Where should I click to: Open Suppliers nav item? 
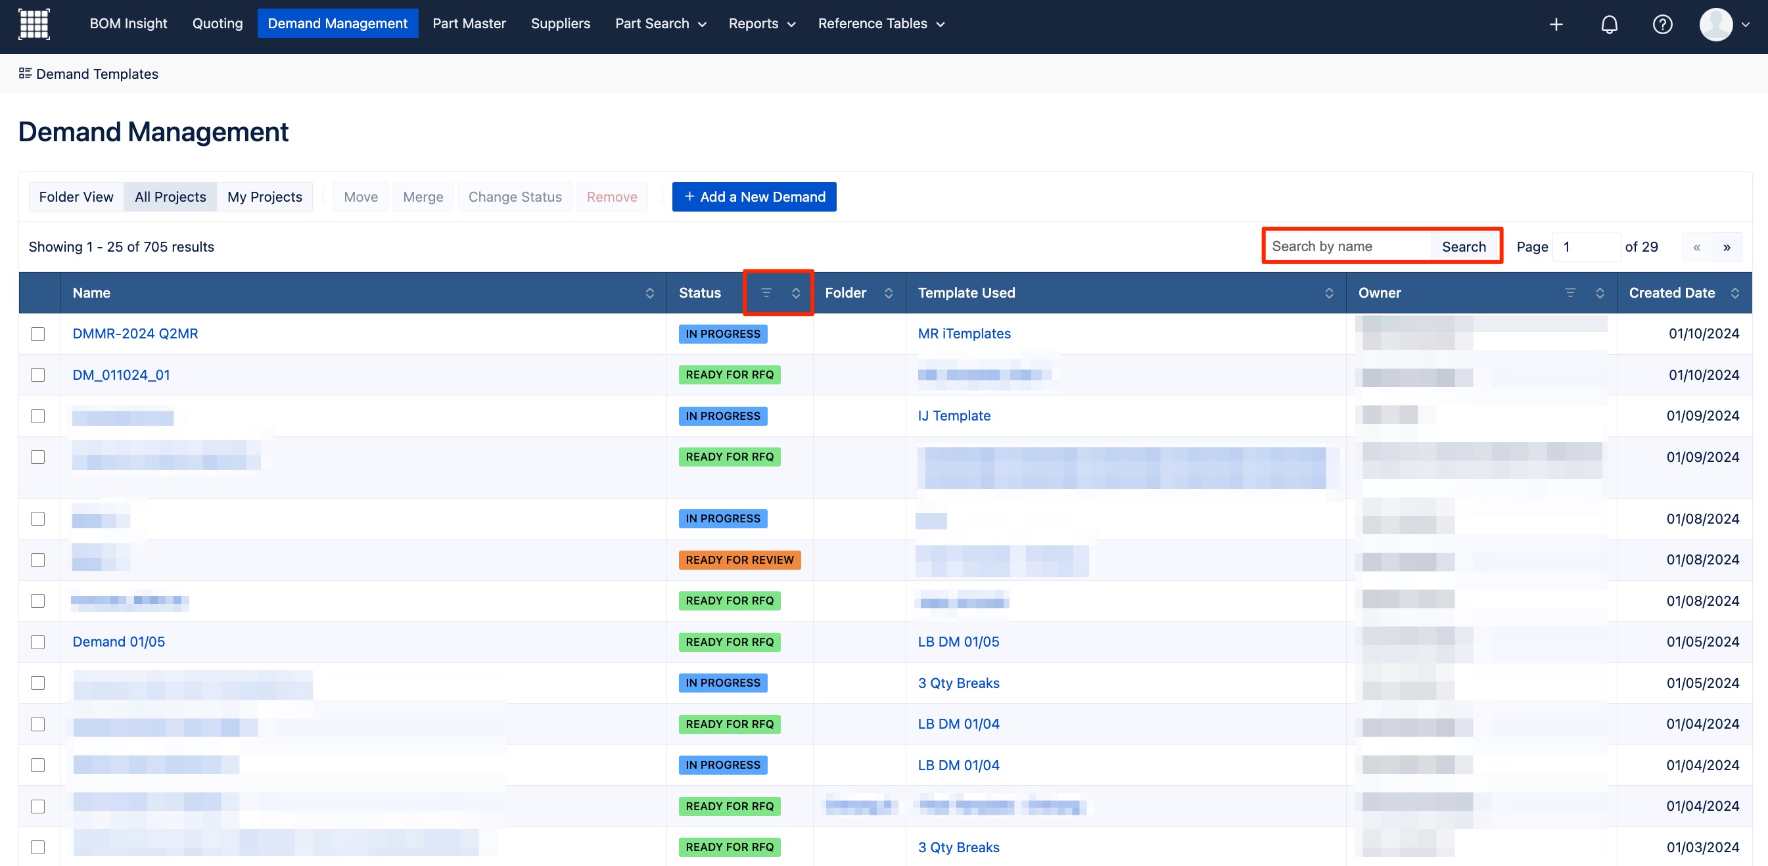coord(560,24)
